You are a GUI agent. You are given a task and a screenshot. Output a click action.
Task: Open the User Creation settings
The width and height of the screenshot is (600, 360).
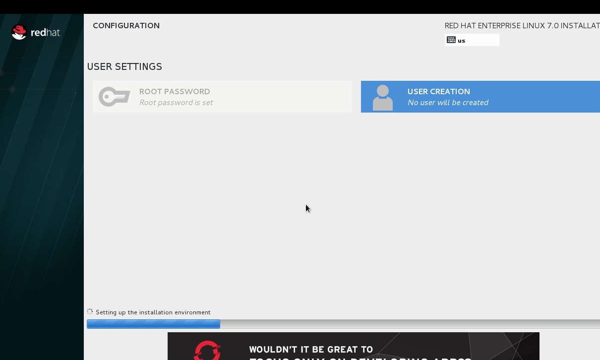point(480,97)
